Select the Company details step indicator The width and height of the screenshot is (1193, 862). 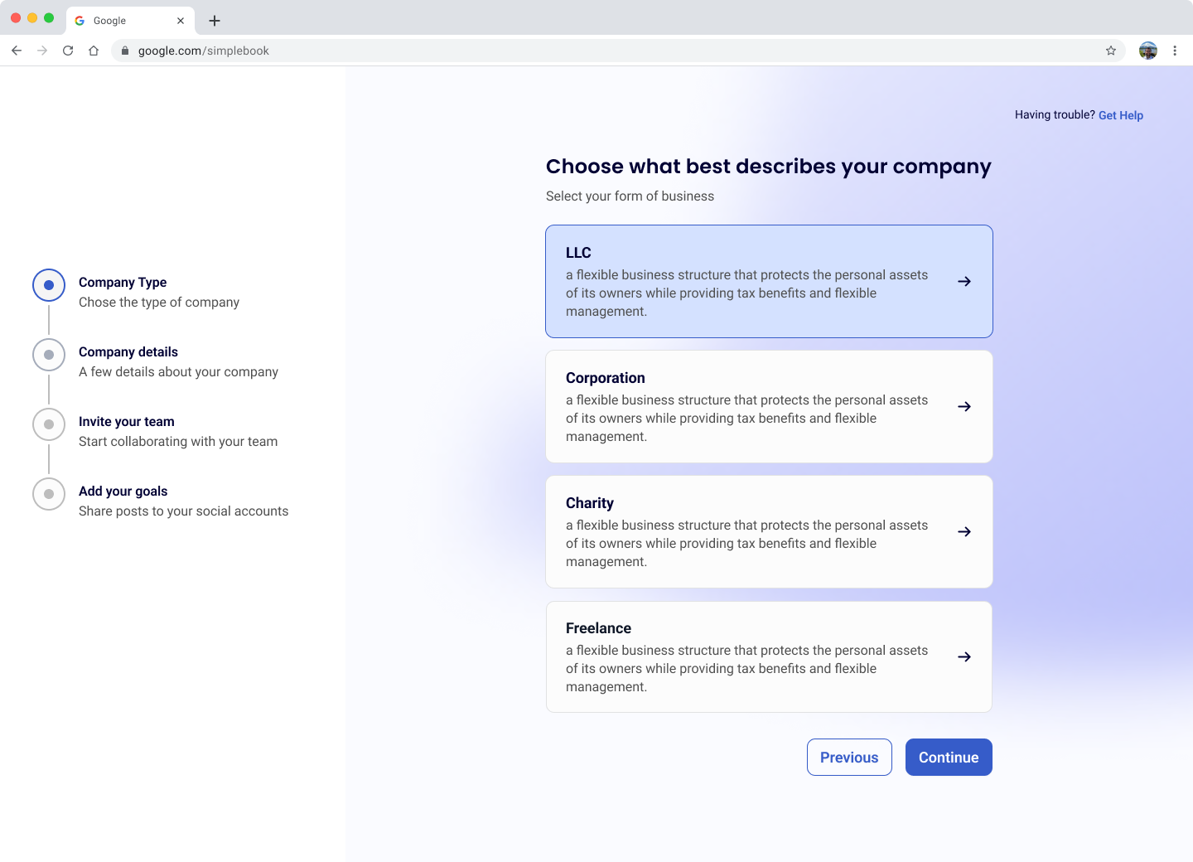[x=49, y=355]
